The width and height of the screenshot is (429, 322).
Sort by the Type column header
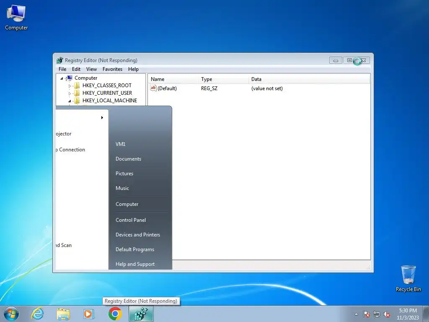pyautogui.click(x=224, y=79)
